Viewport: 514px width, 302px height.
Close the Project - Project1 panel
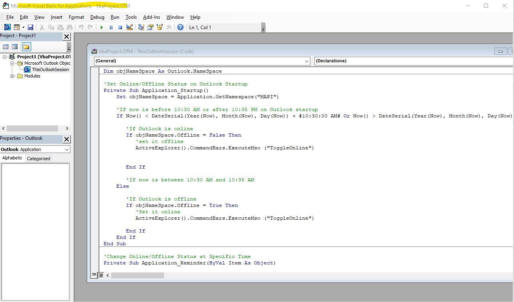[x=66, y=36]
